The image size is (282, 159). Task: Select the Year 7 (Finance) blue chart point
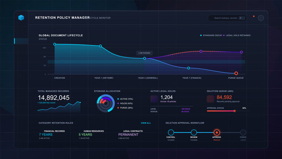[188, 68]
